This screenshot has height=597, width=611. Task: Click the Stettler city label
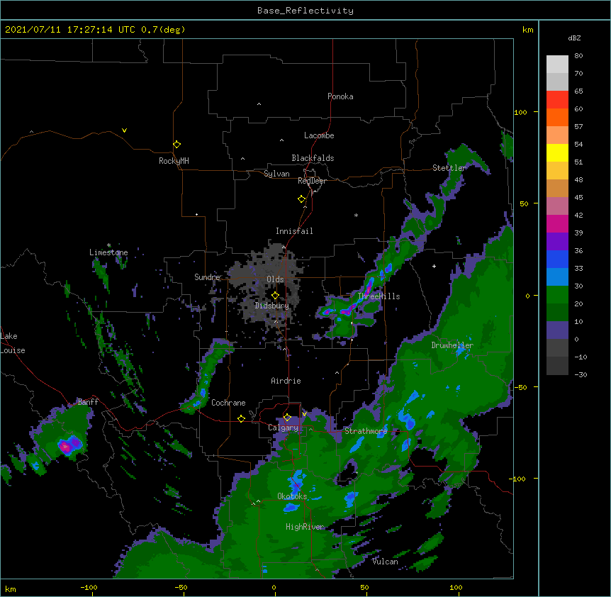[449, 168]
